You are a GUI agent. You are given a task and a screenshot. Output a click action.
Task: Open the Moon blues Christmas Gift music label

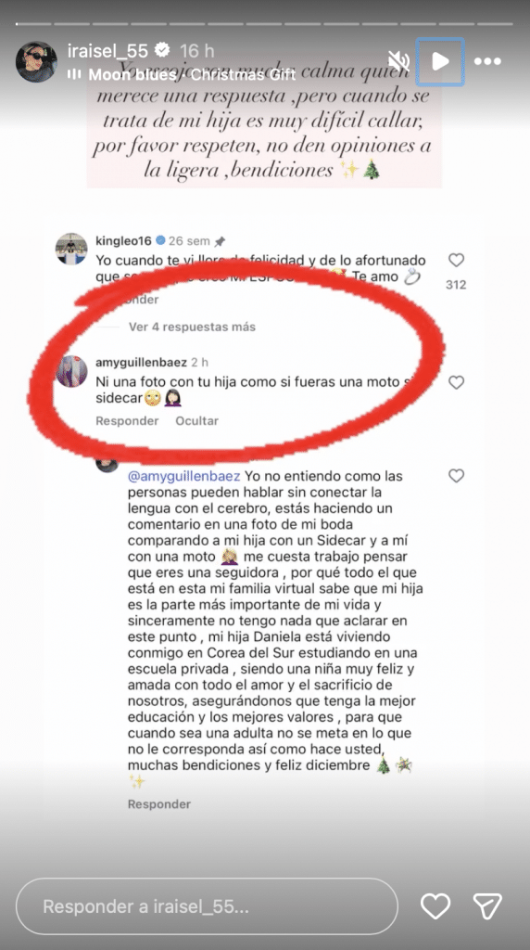pos(182,74)
